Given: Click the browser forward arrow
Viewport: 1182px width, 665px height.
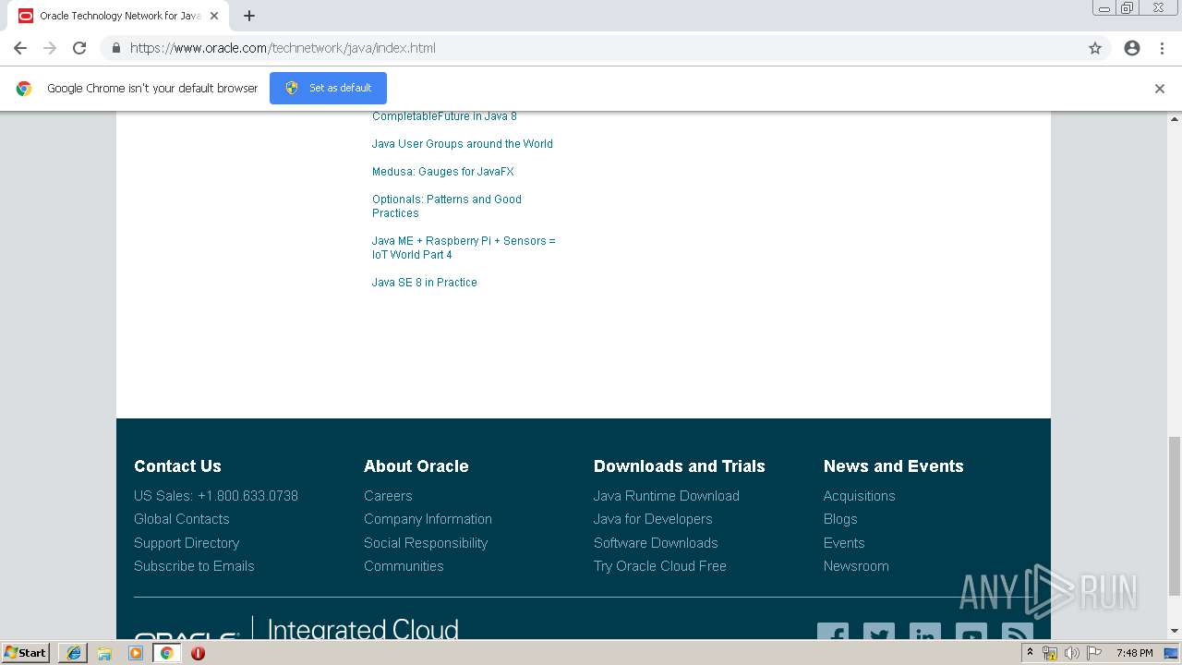Looking at the screenshot, I should [50, 48].
